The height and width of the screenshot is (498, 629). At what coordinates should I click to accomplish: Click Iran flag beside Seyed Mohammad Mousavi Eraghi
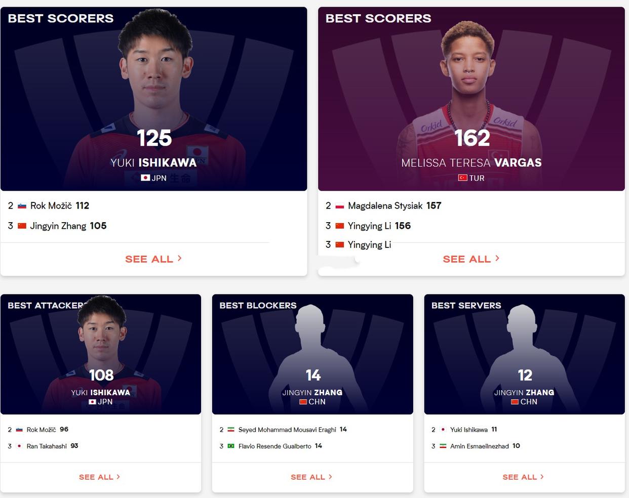click(x=231, y=430)
